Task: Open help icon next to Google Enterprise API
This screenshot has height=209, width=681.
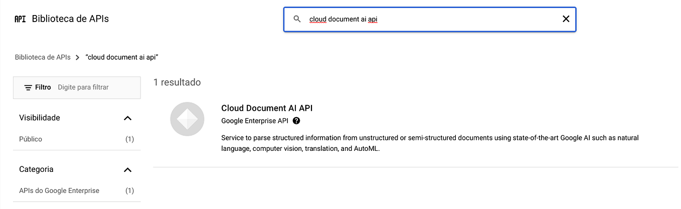Action: click(296, 121)
